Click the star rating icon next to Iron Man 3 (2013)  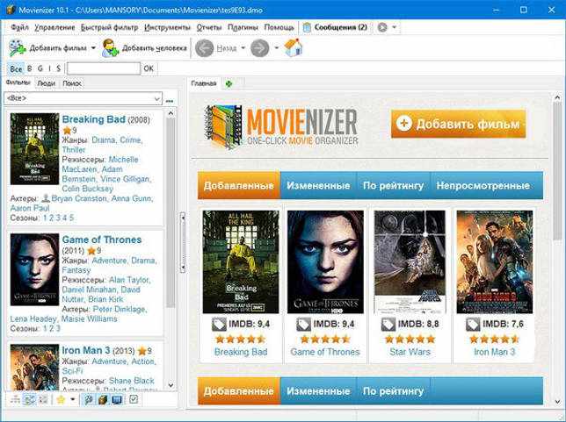(141, 351)
